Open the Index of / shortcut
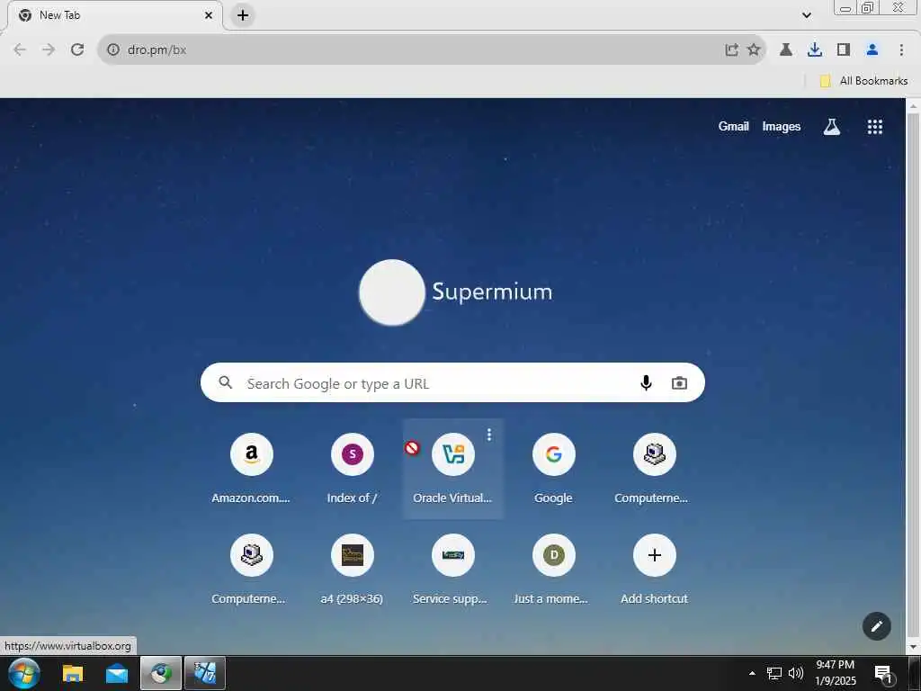Viewport: 921px width, 691px height. 352,469
